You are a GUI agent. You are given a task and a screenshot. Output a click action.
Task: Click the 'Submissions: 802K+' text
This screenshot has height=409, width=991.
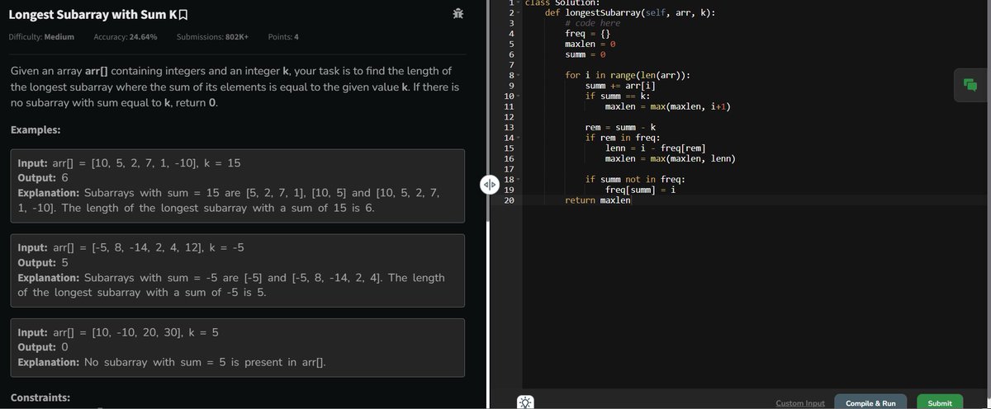click(213, 37)
